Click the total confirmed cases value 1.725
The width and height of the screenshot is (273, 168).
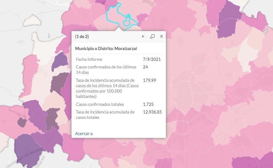point(148,104)
